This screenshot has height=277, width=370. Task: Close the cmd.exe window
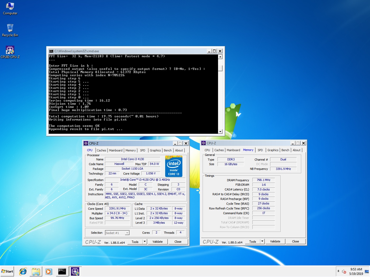point(220,51)
